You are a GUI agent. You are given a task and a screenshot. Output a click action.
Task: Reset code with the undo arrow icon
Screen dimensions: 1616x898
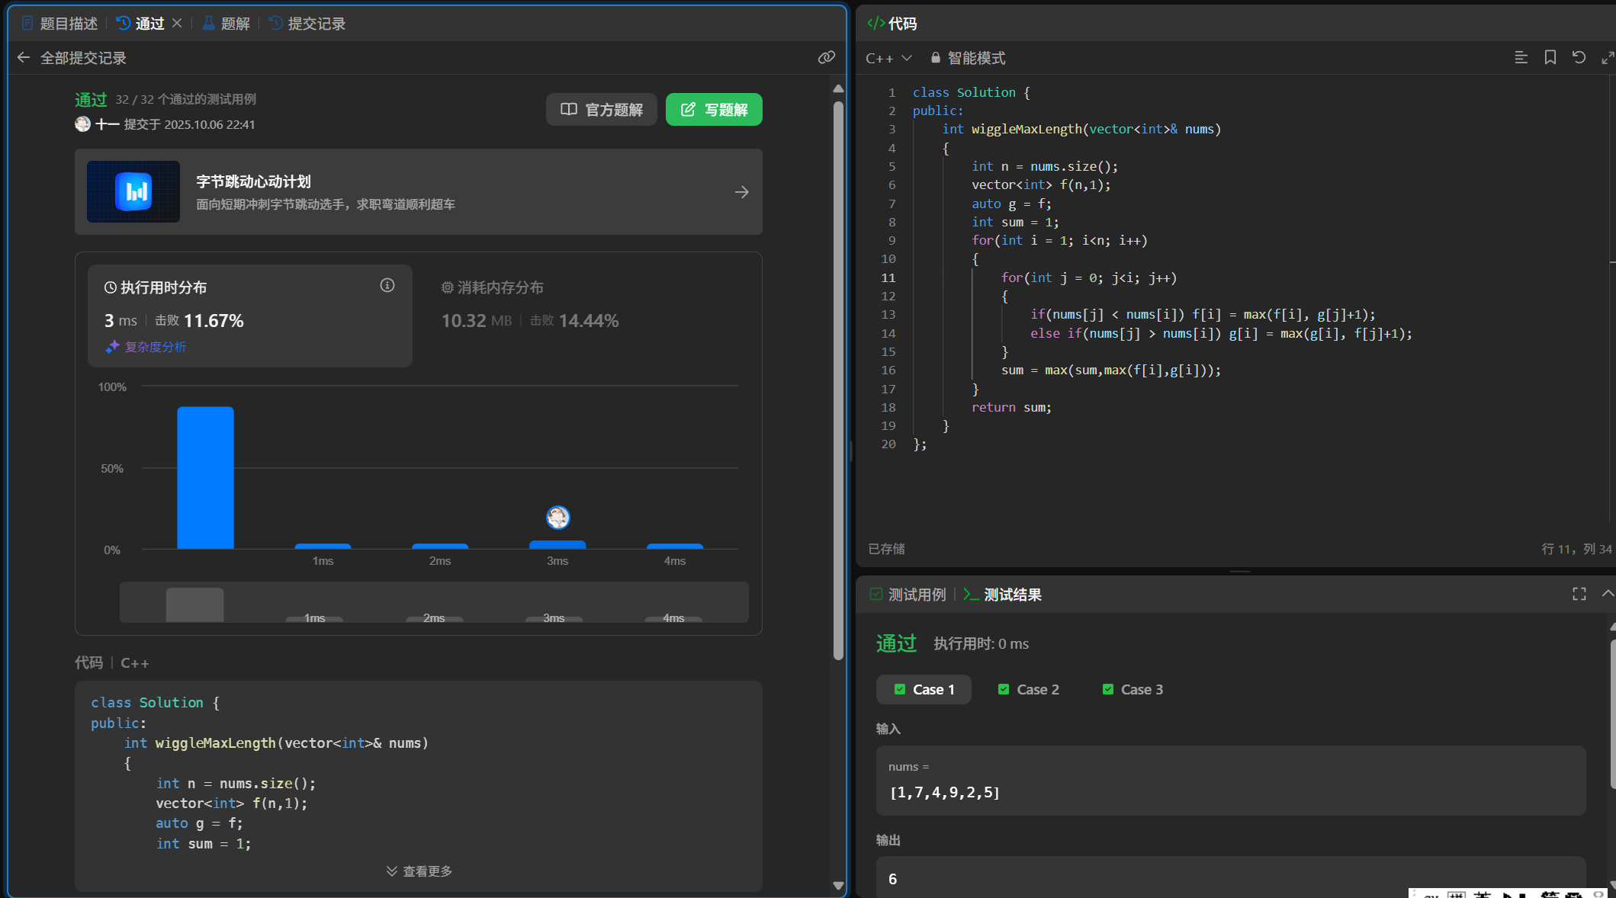pos(1579,57)
